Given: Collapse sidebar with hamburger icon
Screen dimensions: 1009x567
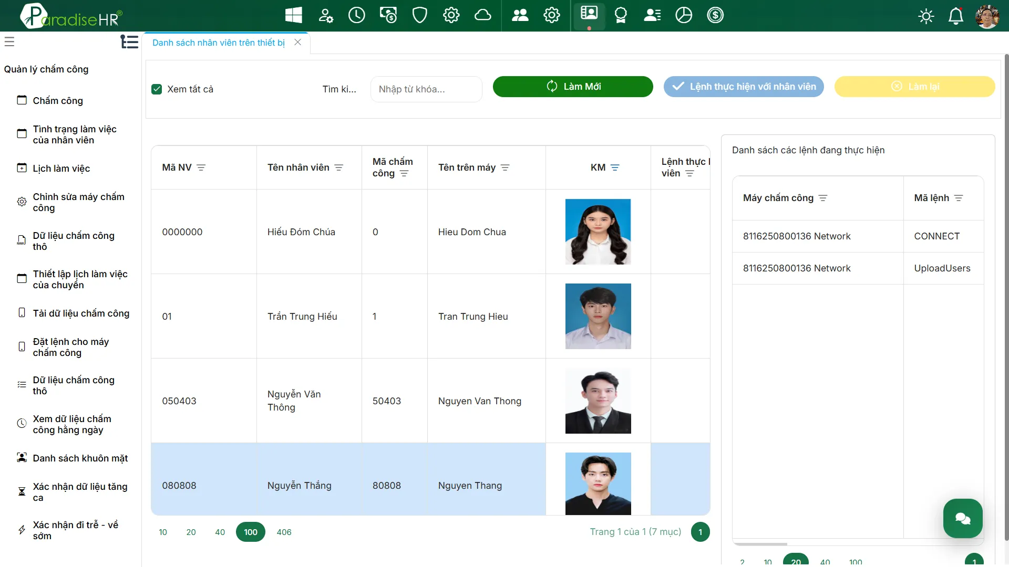Looking at the screenshot, I should [x=9, y=41].
